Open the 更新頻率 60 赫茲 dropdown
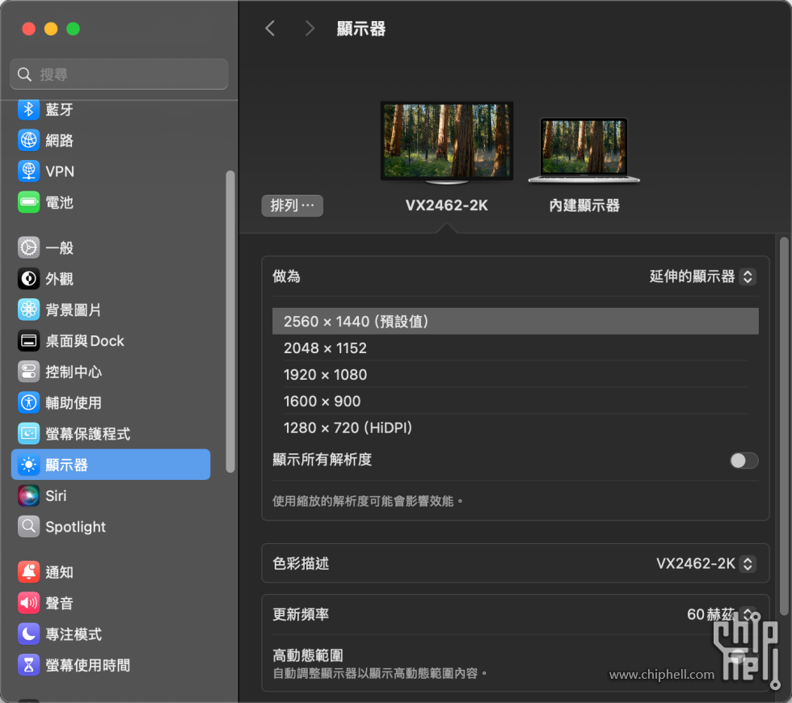The image size is (792, 703). point(720,615)
